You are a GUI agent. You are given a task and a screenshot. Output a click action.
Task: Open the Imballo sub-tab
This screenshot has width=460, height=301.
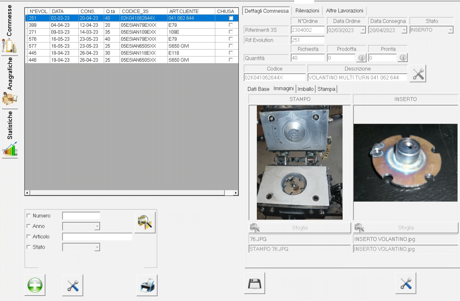pyautogui.click(x=305, y=89)
